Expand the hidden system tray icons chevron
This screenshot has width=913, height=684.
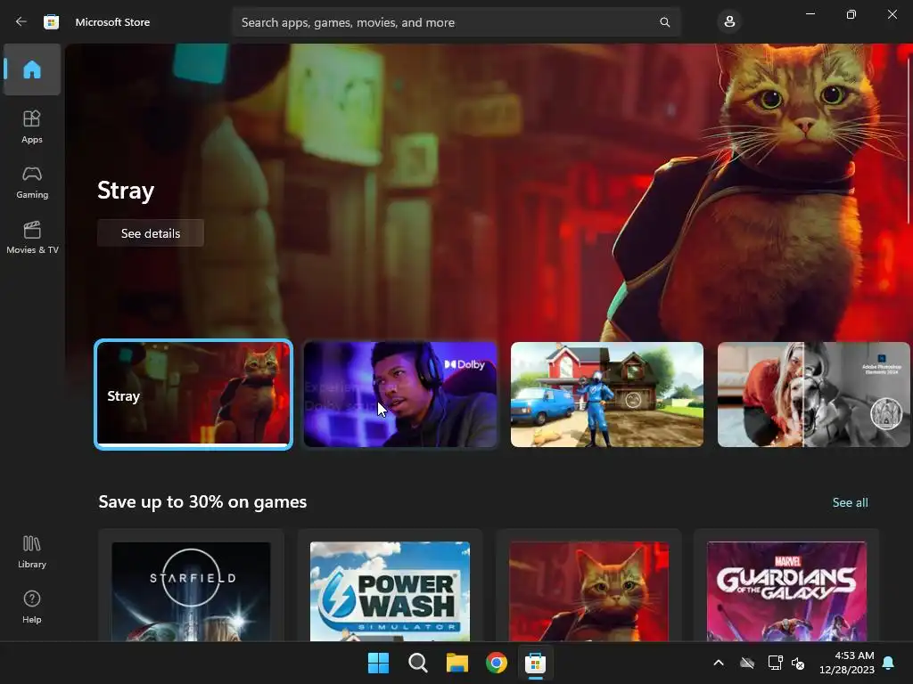pyautogui.click(x=719, y=663)
